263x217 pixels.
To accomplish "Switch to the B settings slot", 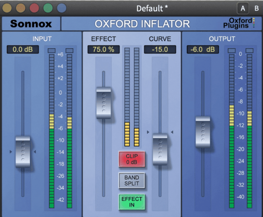I will coord(257,8).
